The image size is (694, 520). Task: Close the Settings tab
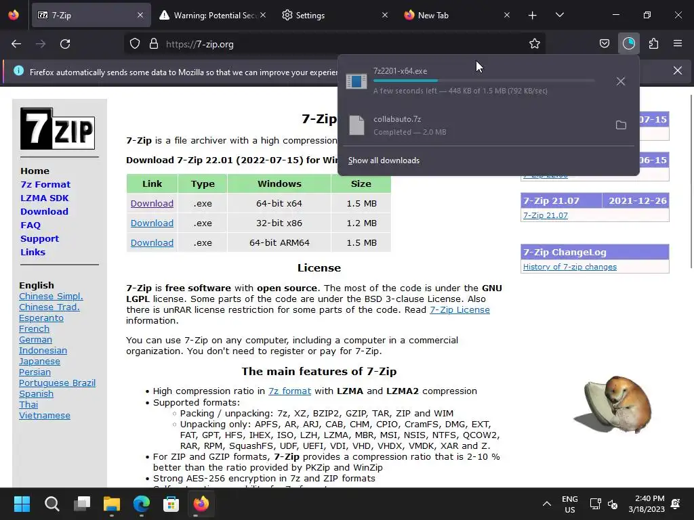tap(385, 16)
